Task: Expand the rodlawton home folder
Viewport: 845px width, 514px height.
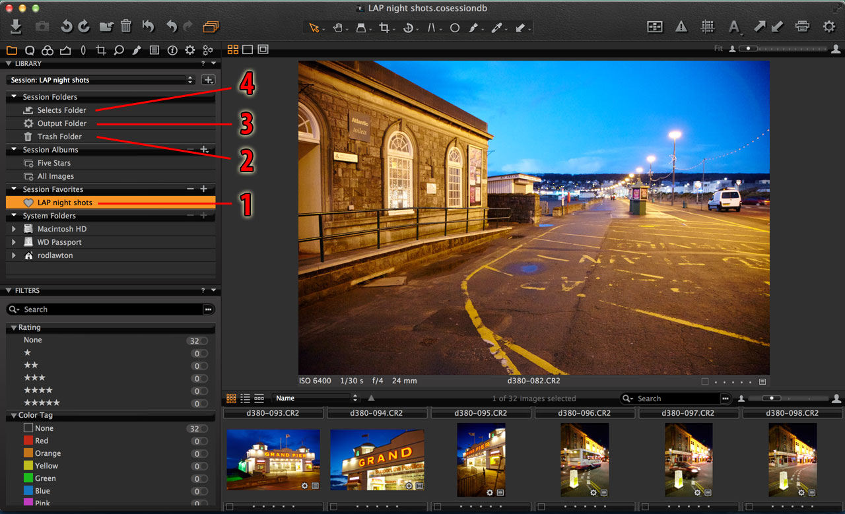Action: 14,255
